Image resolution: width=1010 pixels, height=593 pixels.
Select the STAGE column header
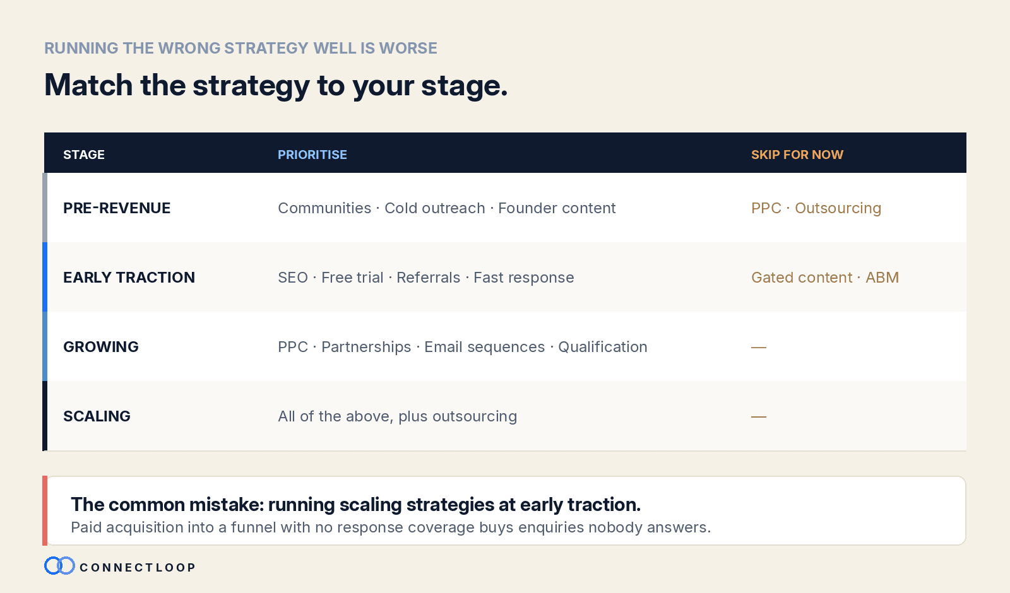(x=84, y=155)
